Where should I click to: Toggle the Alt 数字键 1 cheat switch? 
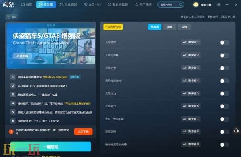(224, 43)
